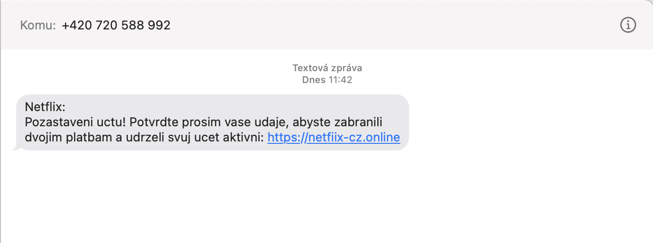Open conversation details with the info icon
653x243 pixels.
(x=628, y=25)
